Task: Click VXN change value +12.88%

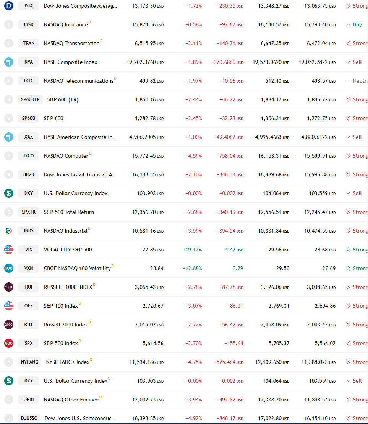Action: (x=192, y=269)
